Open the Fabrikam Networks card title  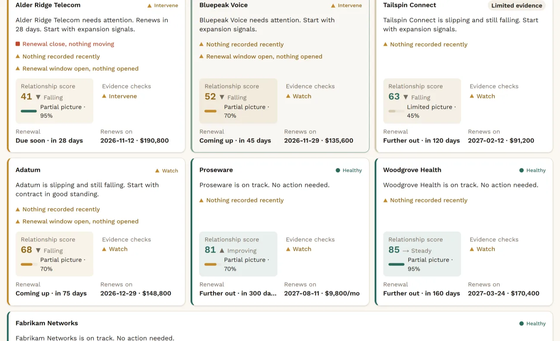click(47, 323)
